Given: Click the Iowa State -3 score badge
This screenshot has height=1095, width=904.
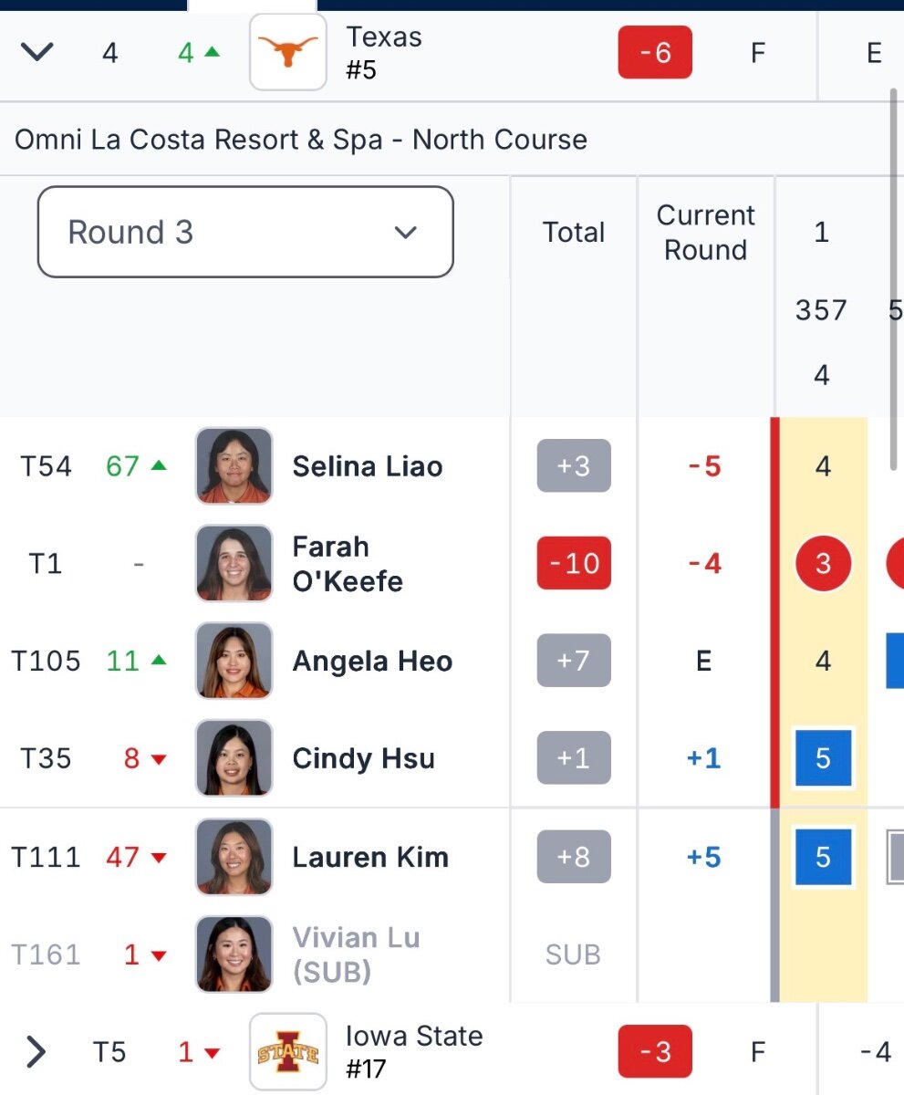Looking at the screenshot, I should pyautogui.click(x=655, y=1052).
